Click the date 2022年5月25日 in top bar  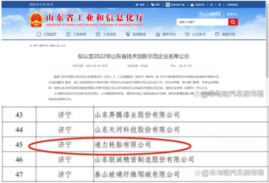[41, 4]
